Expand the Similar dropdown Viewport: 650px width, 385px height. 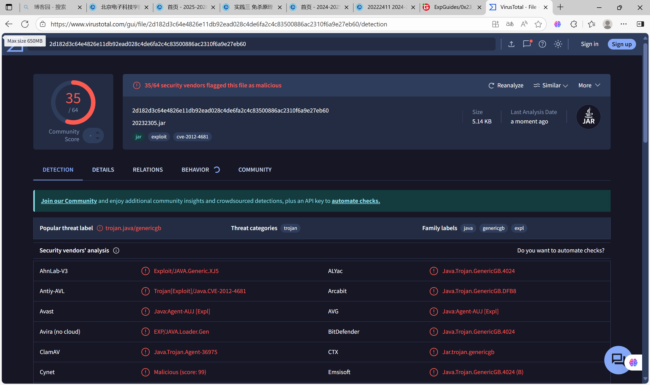pyautogui.click(x=551, y=85)
